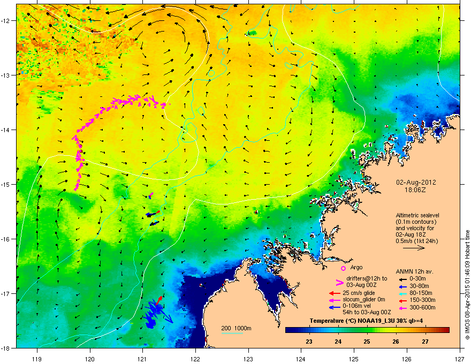
Task: Click the 127 longitude axis label
Action: point(460,359)
